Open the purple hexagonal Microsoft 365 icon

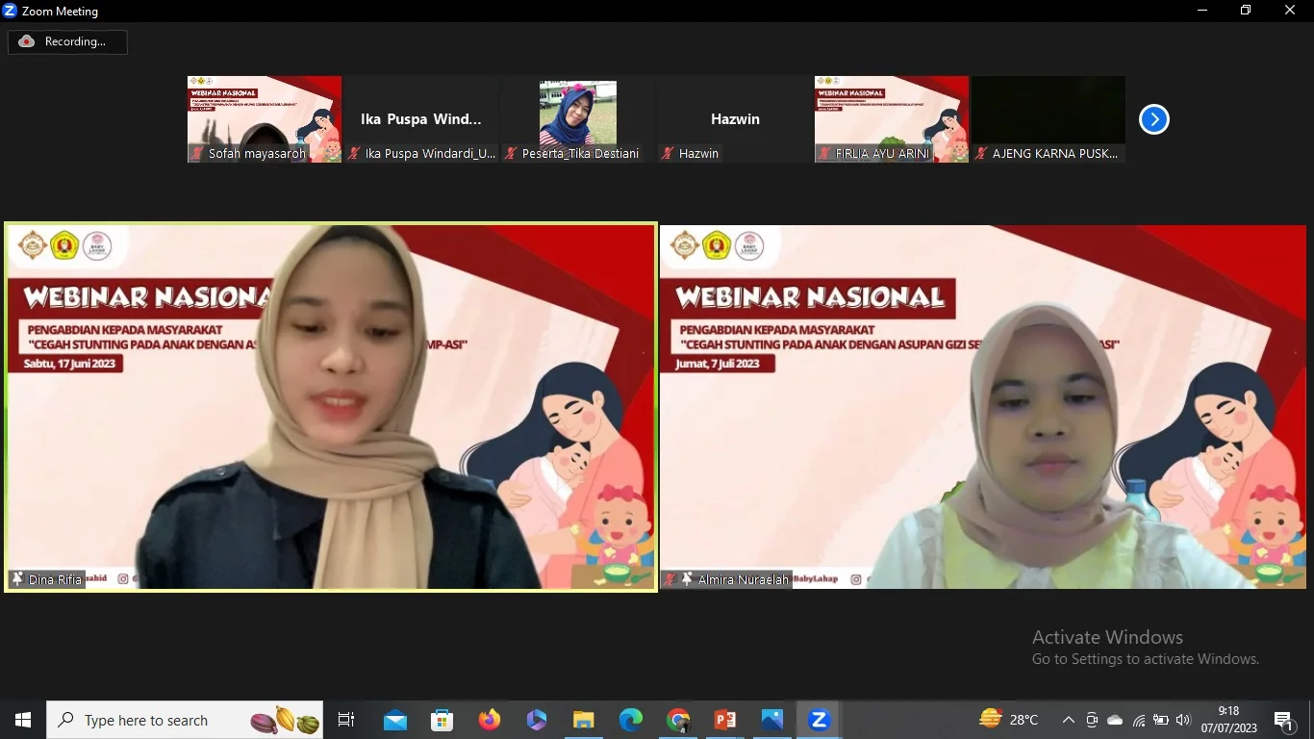point(537,720)
